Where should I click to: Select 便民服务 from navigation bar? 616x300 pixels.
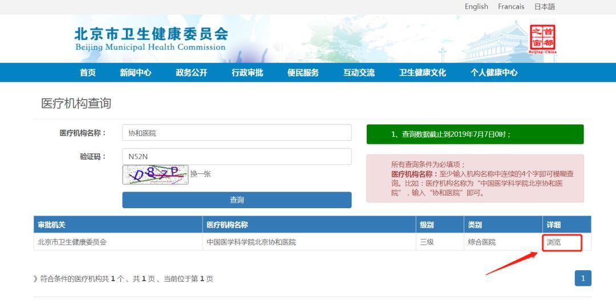pyautogui.click(x=303, y=72)
